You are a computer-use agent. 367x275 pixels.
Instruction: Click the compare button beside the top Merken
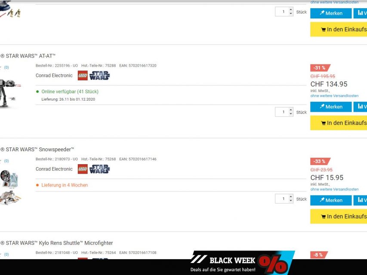(361, 13)
